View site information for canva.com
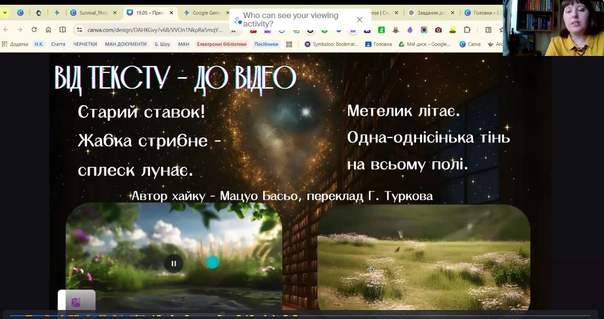Image resolution: width=604 pixels, height=319 pixels. pos(80,29)
